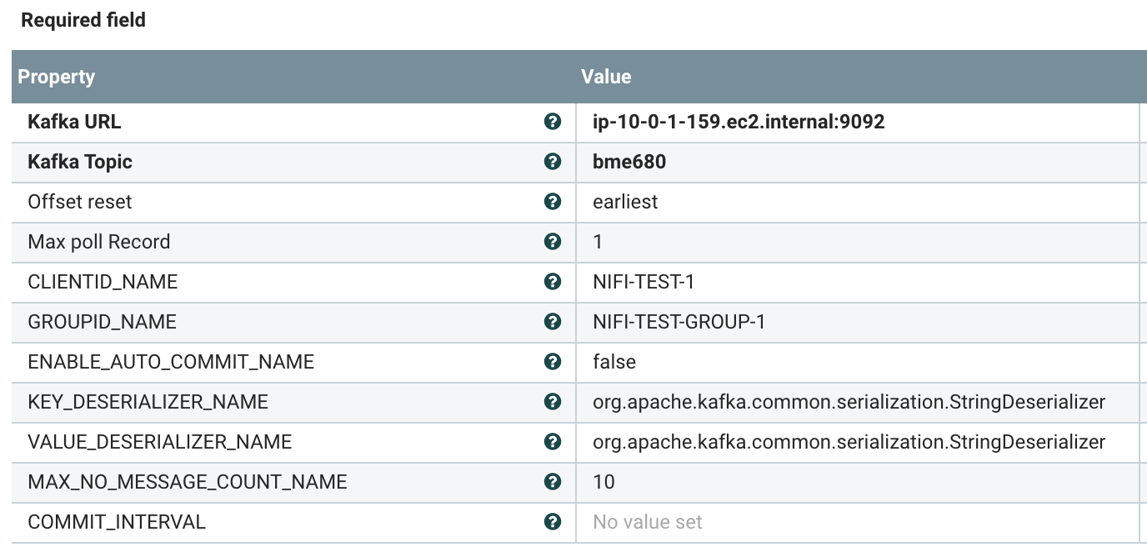Click help icon next to Kafka URL
The image size is (1147, 547).
[552, 122]
